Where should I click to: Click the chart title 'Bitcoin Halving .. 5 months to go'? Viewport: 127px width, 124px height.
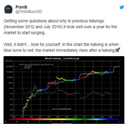[62, 58]
